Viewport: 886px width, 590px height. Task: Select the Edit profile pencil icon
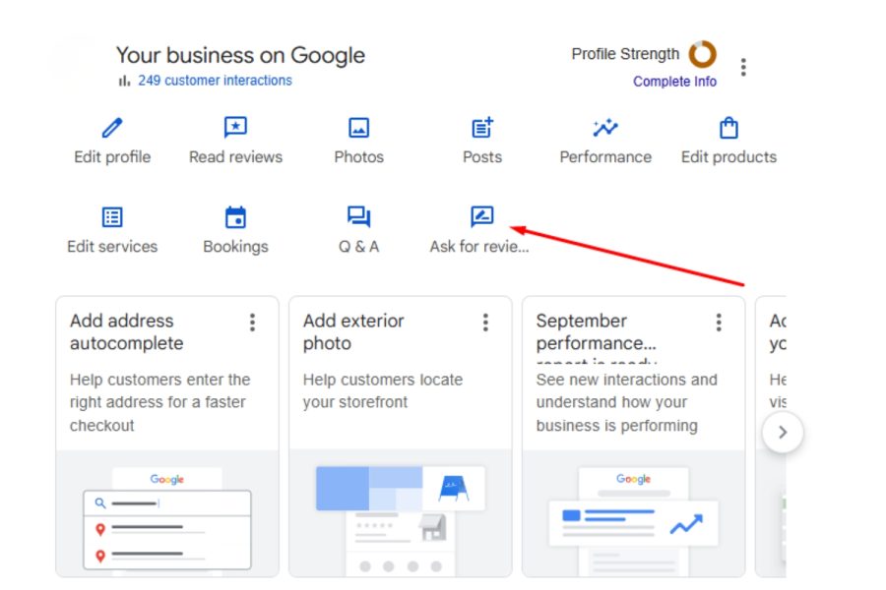[x=111, y=127]
